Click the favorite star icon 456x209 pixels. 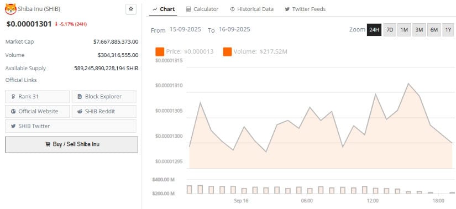[131, 9]
